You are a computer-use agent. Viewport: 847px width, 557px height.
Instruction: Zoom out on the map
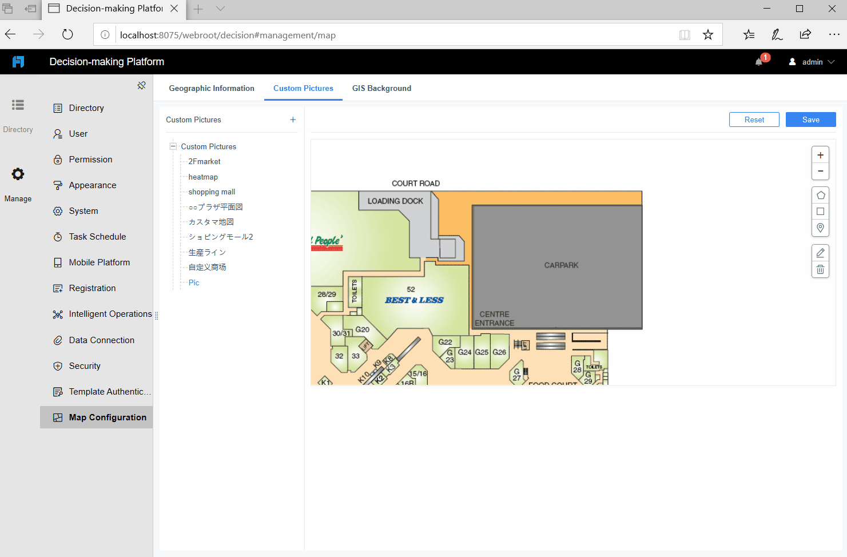(820, 171)
